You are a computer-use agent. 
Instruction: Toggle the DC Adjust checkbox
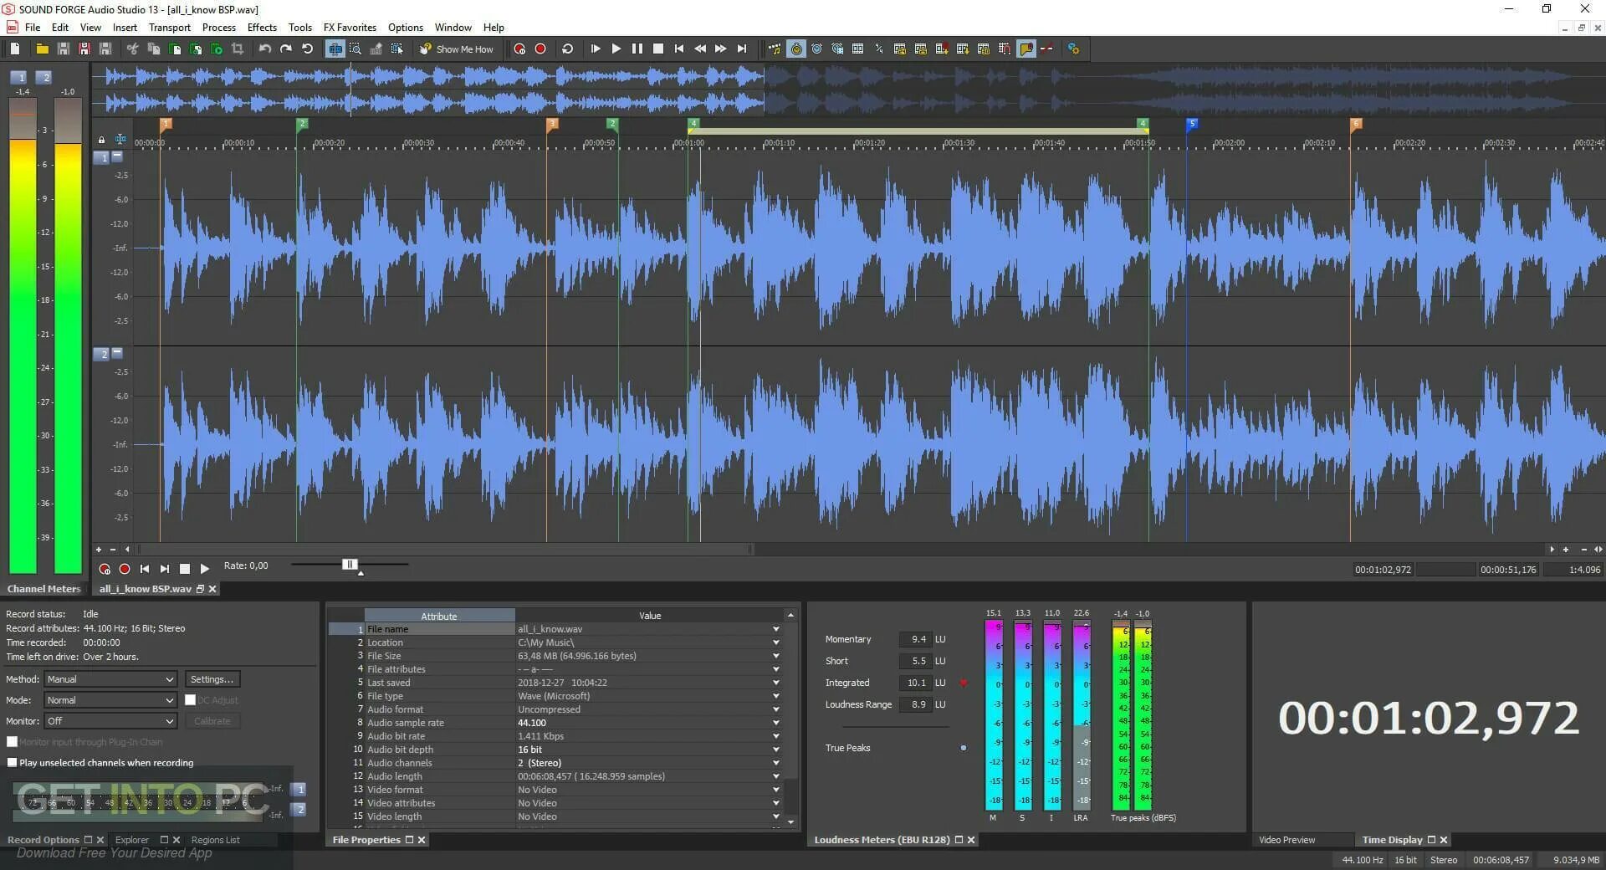pos(190,700)
